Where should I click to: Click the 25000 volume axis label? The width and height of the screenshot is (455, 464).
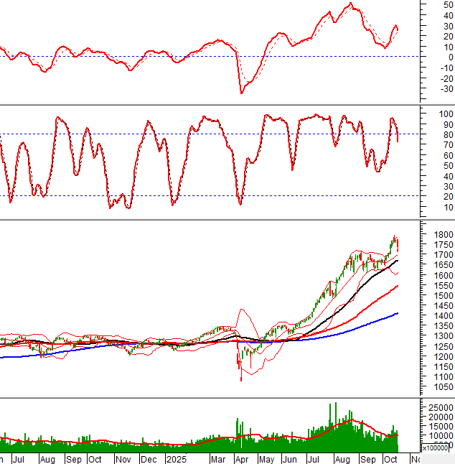click(439, 407)
